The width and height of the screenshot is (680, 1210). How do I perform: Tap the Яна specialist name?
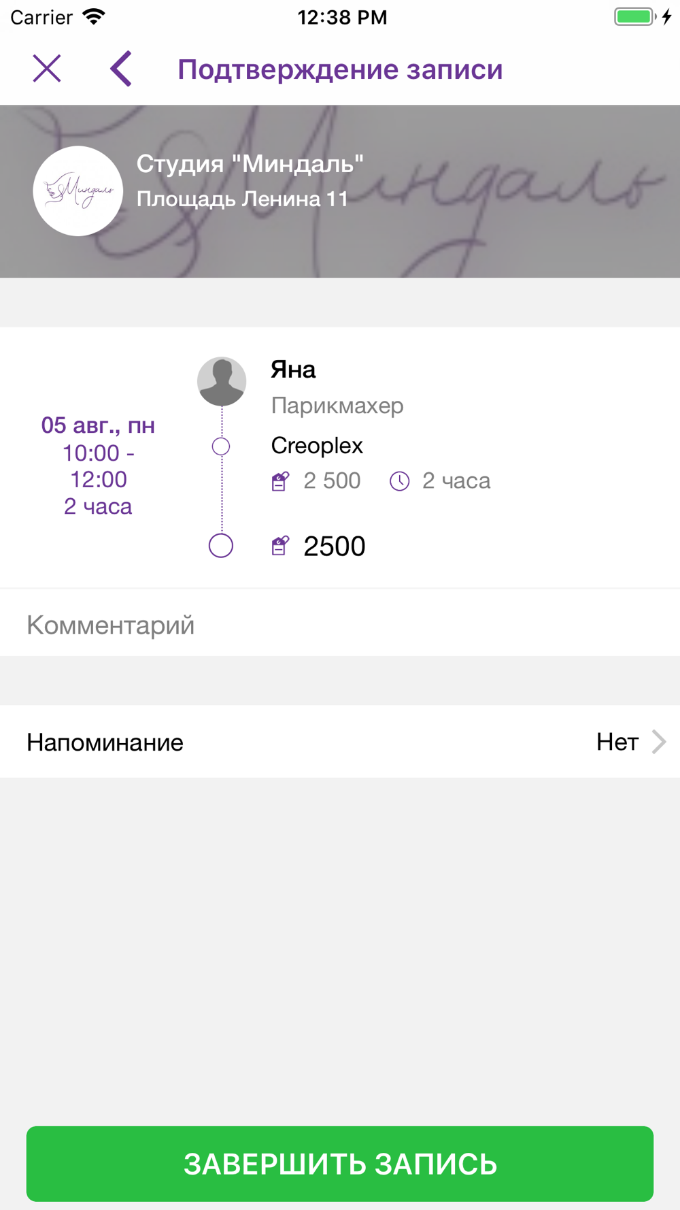(x=293, y=370)
